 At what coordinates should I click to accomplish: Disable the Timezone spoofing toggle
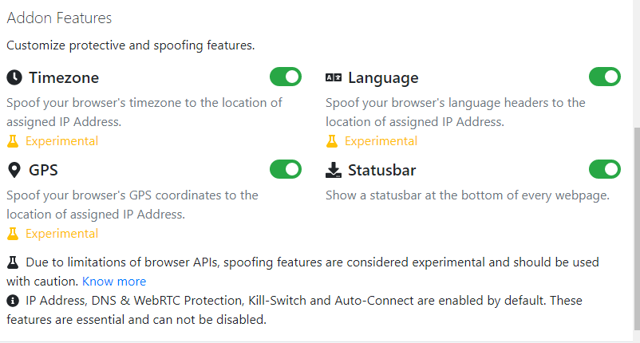click(286, 77)
